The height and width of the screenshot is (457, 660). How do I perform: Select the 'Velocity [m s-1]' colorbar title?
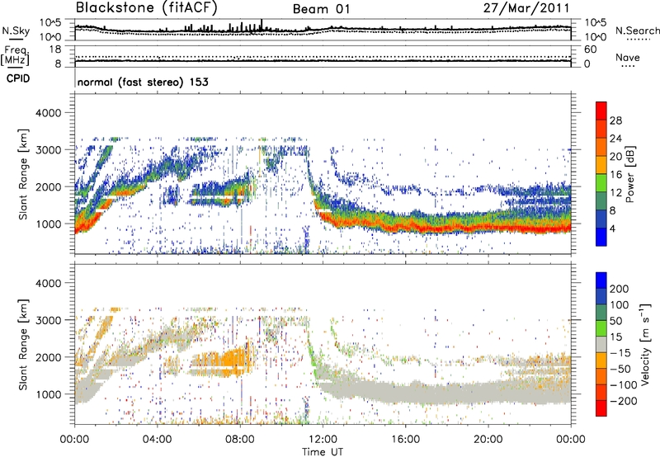[x=644, y=345]
